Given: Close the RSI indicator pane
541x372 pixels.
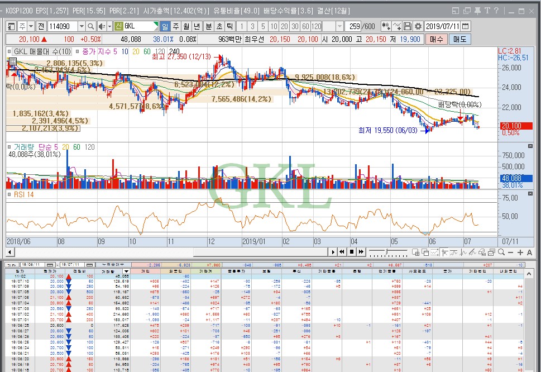Looking at the screenshot, I should (530, 194).
